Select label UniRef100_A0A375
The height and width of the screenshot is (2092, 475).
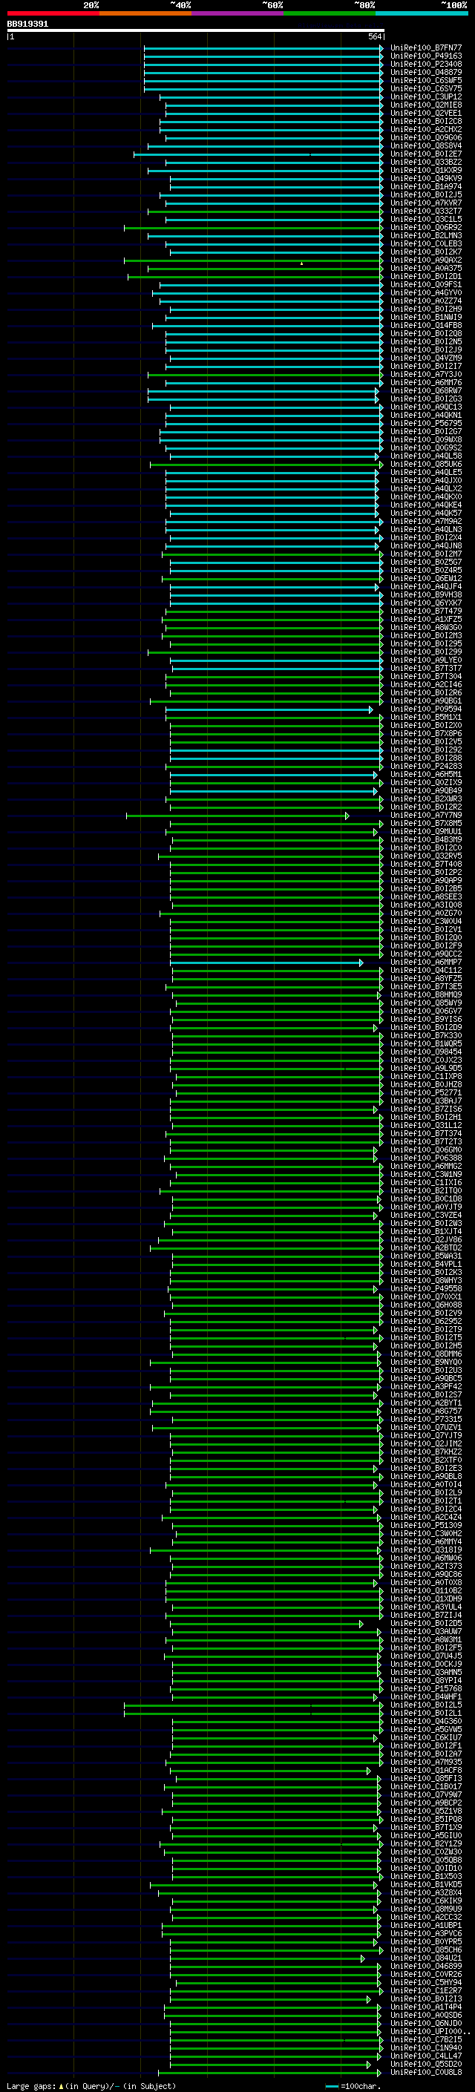pos(426,269)
